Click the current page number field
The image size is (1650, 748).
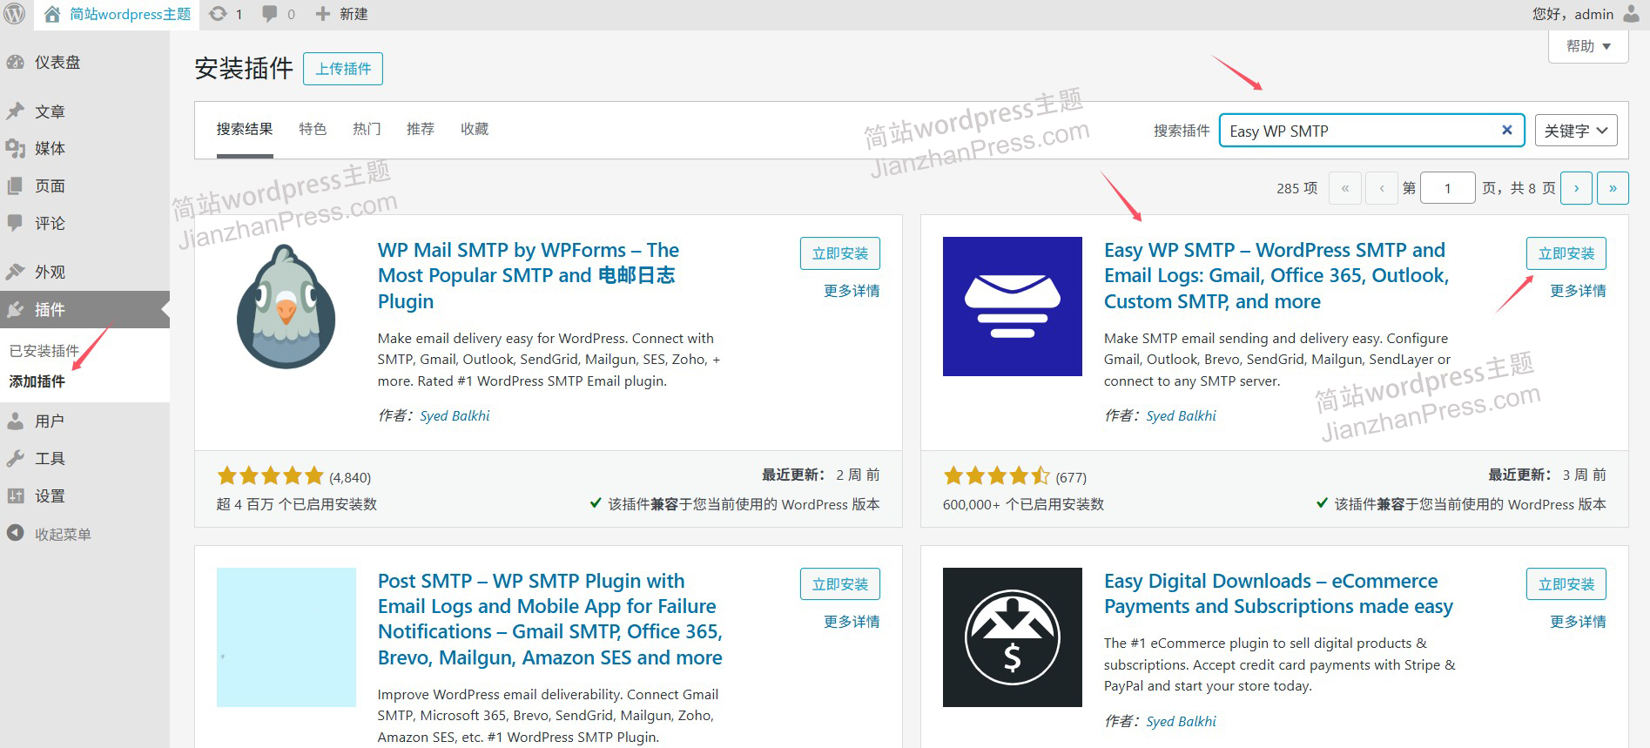[1447, 188]
